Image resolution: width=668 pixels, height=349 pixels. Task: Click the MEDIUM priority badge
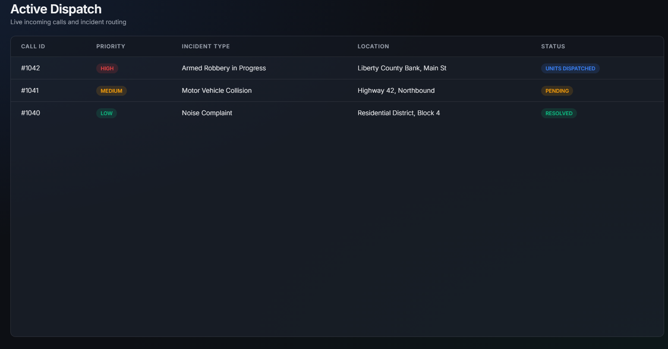[111, 91]
